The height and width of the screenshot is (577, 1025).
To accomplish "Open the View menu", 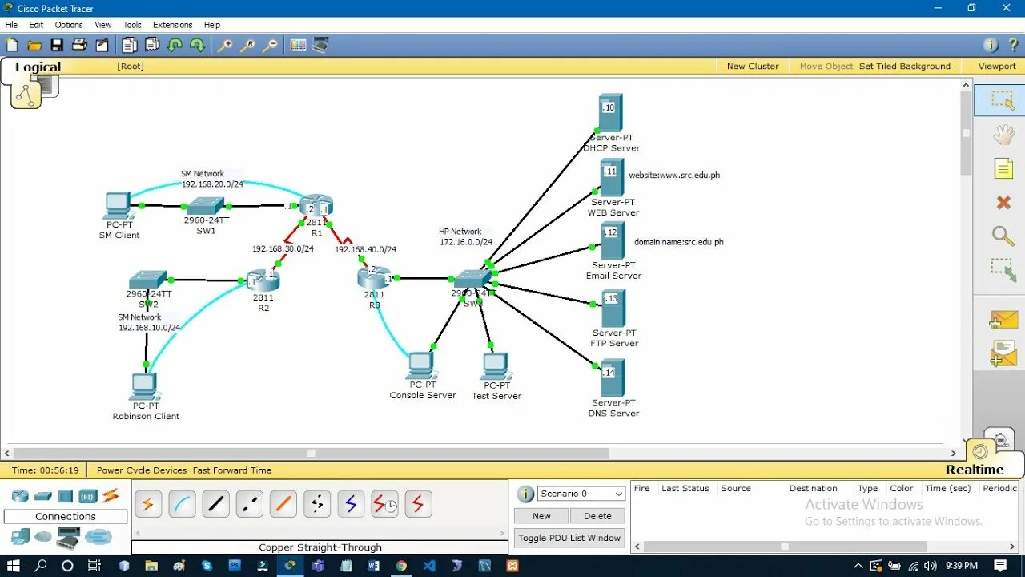I will tap(103, 25).
